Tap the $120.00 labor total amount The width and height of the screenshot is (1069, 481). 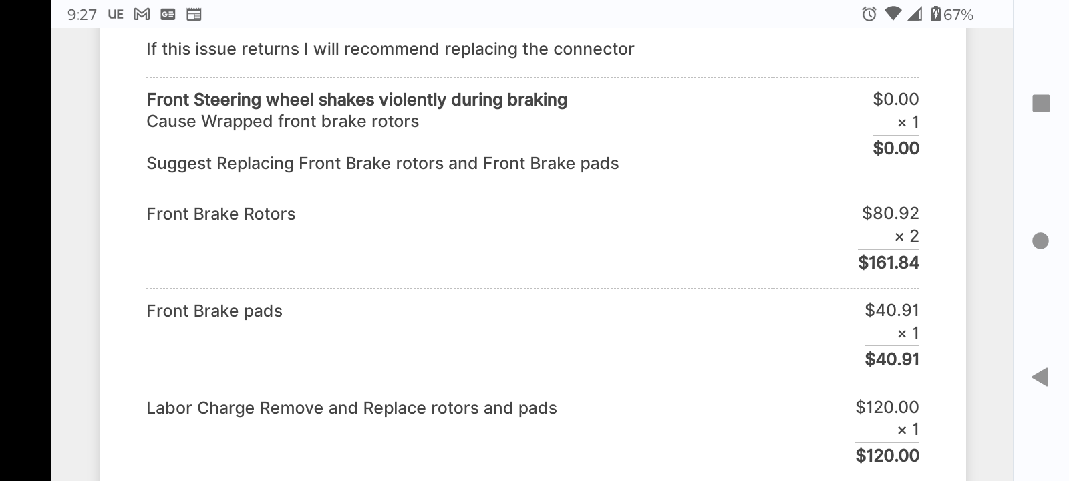[887, 456]
